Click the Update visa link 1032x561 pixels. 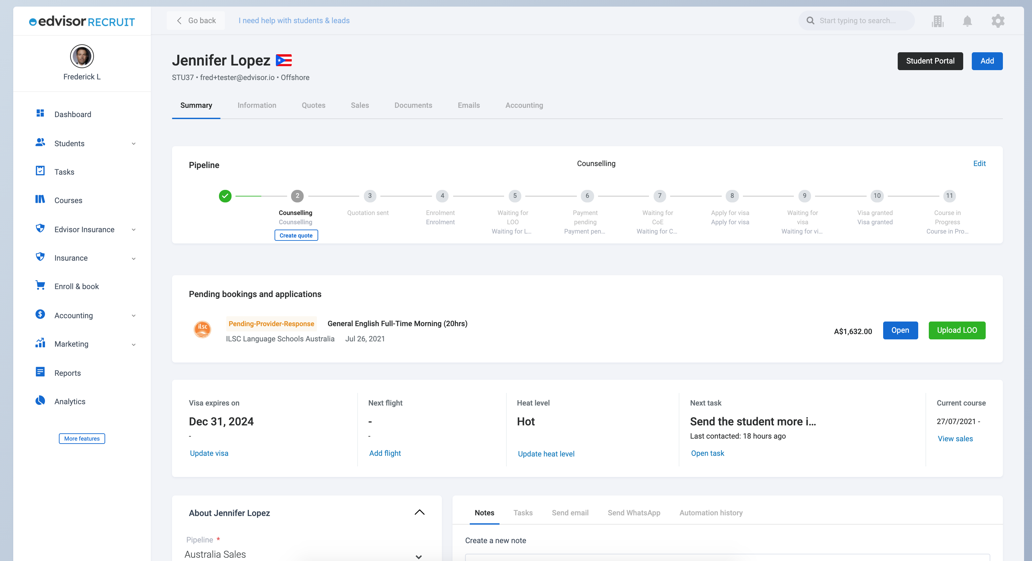tap(209, 453)
